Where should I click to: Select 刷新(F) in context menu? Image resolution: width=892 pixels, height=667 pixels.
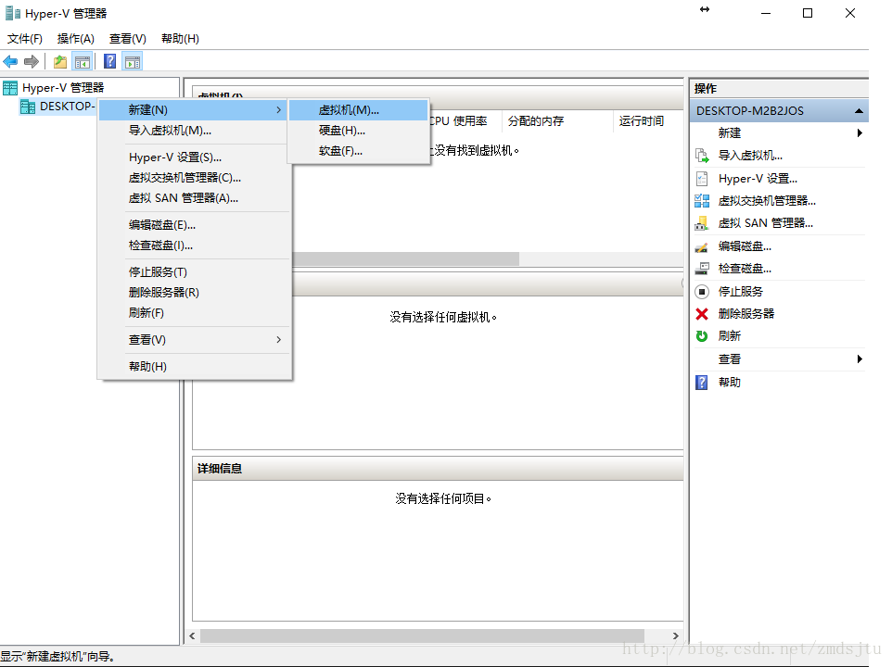coord(194,313)
